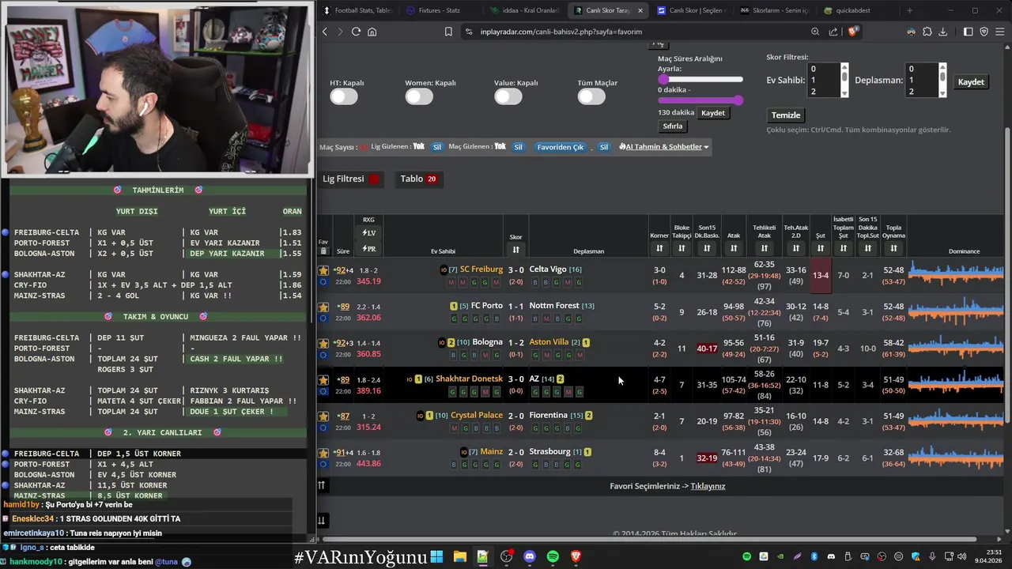Screen dimensions: 1012x569
Task: Click Kaydet next to score filter
Action: point(971,82)
